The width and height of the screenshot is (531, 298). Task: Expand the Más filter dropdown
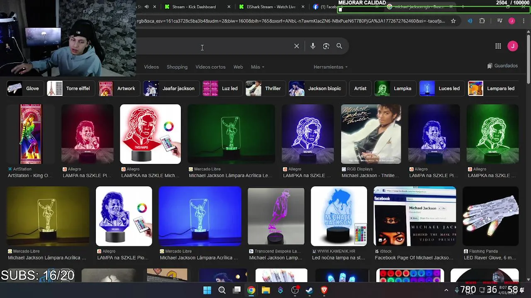257,67
